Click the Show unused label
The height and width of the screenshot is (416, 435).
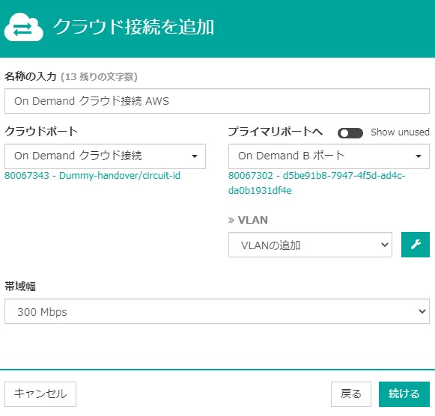tap(400, 132)
